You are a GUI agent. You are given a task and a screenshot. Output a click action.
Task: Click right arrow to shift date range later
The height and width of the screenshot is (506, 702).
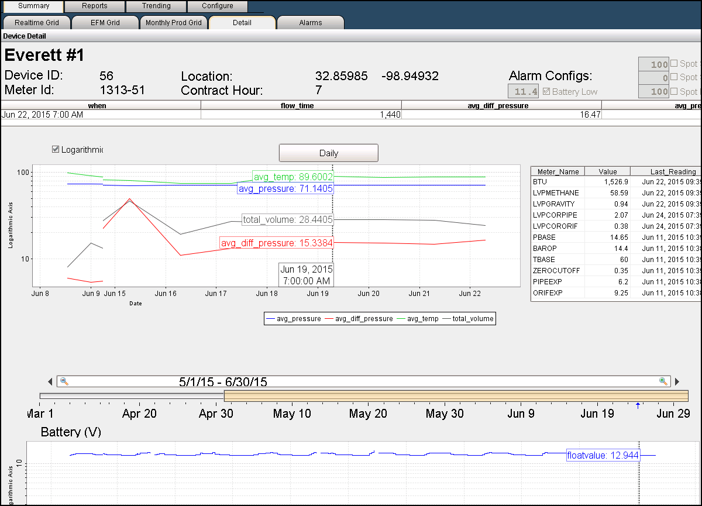click(677, 382)
